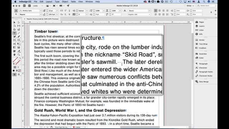Select the Note tool

point(14,51)
